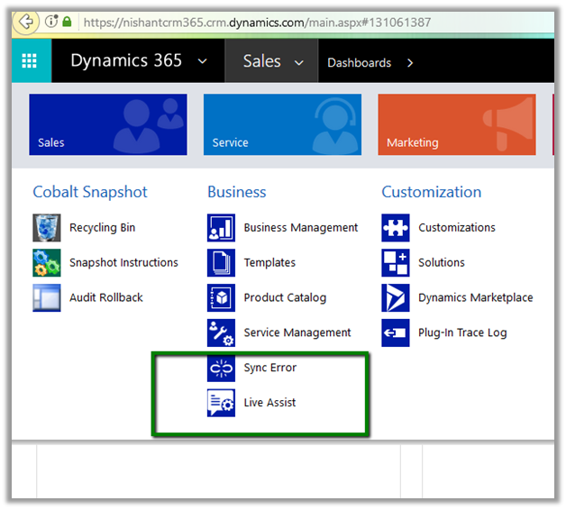Open the Customizations puzzle icon
Image resolution: width=566 pixels, height=510 pixels.
396,228
